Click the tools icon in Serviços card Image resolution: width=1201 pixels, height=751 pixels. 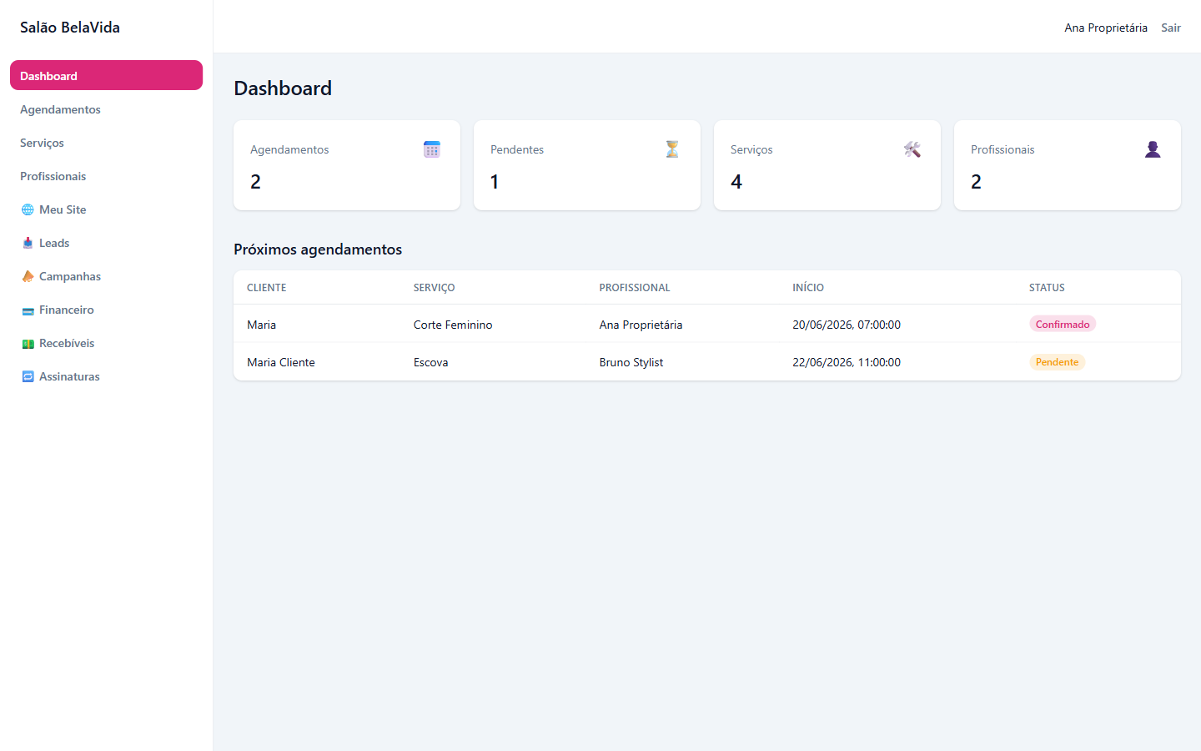912,149
